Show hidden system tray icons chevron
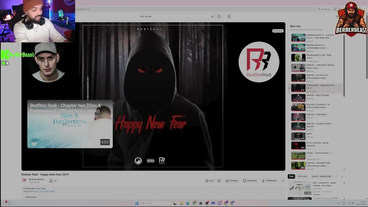The height and width of the screenshot is (207, 368). (x=334, y=203)
